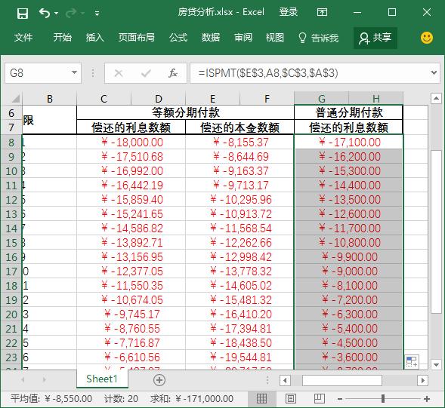The image size is (445, 408).
Task: Expand the Name Box dropdown arrow
Action: coord(74,73)
